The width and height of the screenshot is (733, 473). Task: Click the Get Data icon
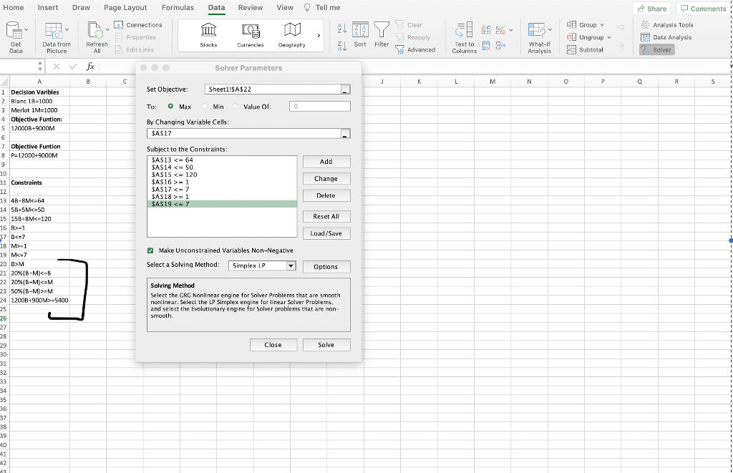[15, 30]
